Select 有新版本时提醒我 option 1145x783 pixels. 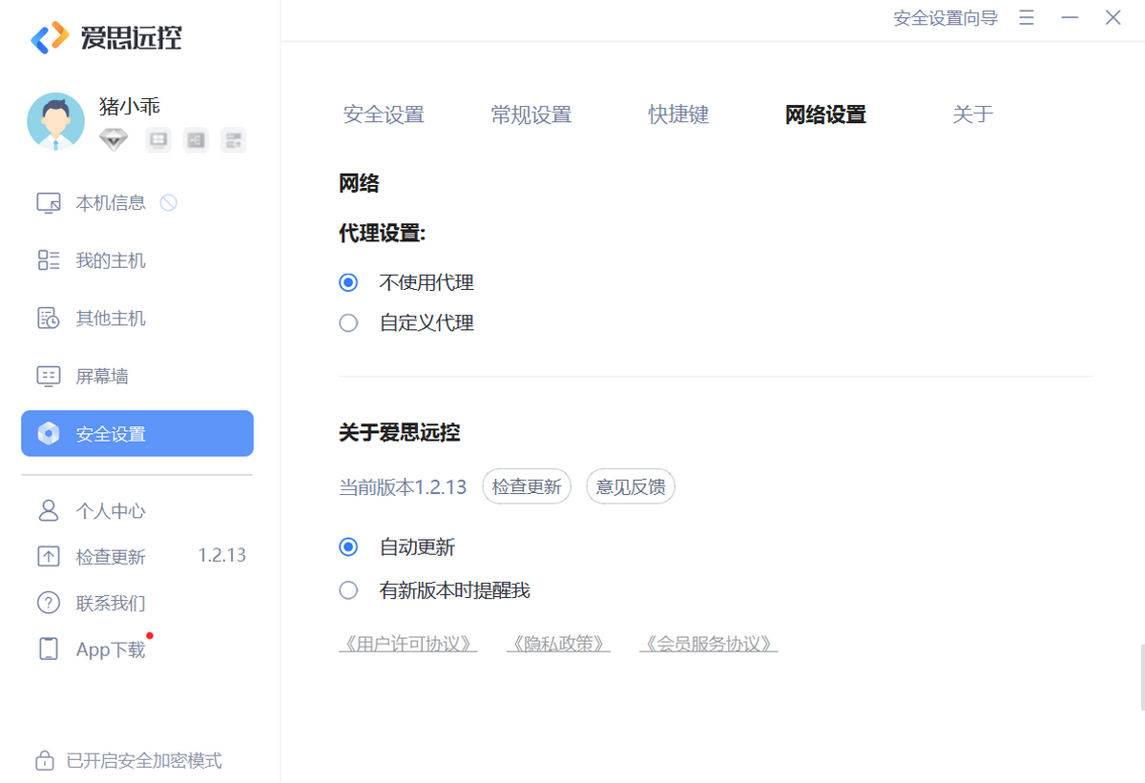tap(348, 590)
